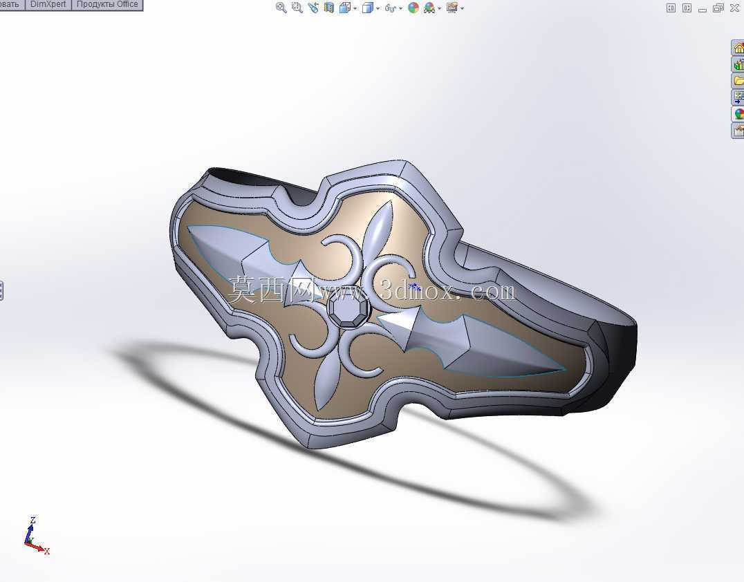The height and width of the screenshot is (582, 744).
Task: Expand the View Orientation dropdown arrow
Action: (x=355, y=8)
